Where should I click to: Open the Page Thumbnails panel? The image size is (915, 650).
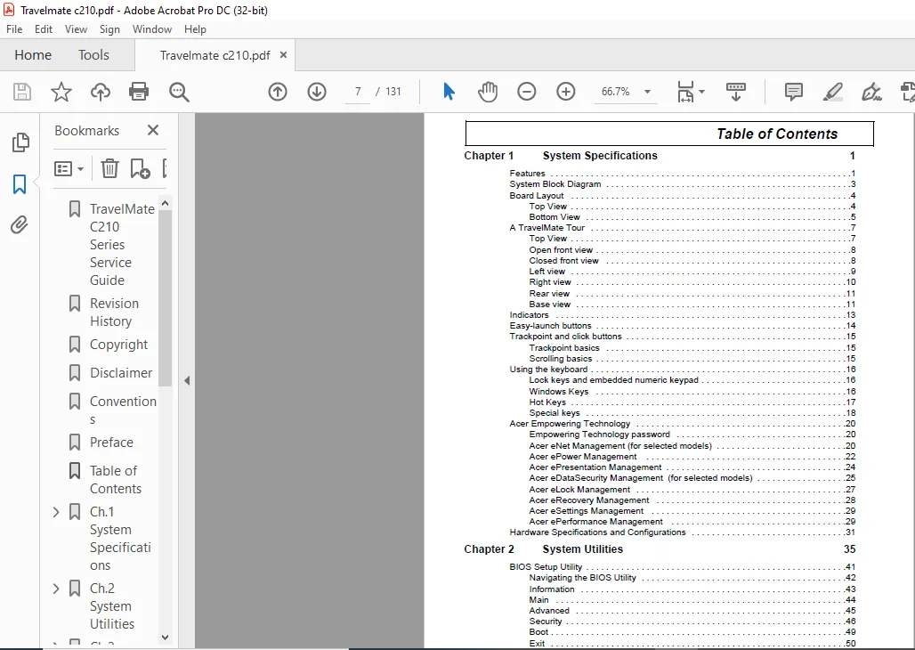(x=20, y=142)
